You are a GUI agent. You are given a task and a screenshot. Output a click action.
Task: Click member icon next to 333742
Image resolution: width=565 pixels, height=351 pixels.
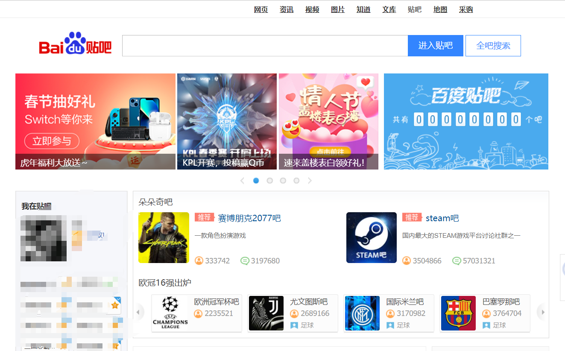pyautogui.click(x=199, y=260)
